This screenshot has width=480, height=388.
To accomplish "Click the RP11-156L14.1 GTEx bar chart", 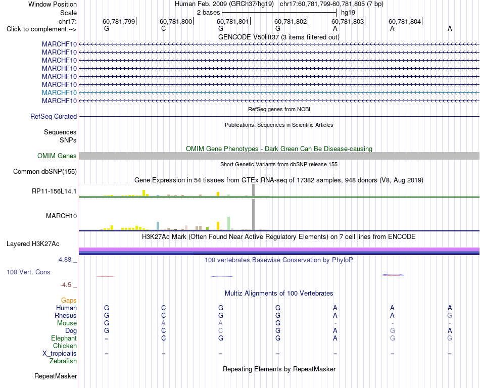I will (x=174, y=190).
